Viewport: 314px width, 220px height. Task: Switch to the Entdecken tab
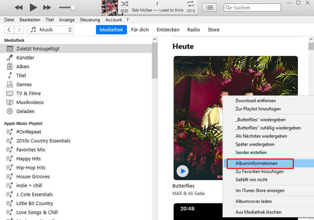click(168, 30)
